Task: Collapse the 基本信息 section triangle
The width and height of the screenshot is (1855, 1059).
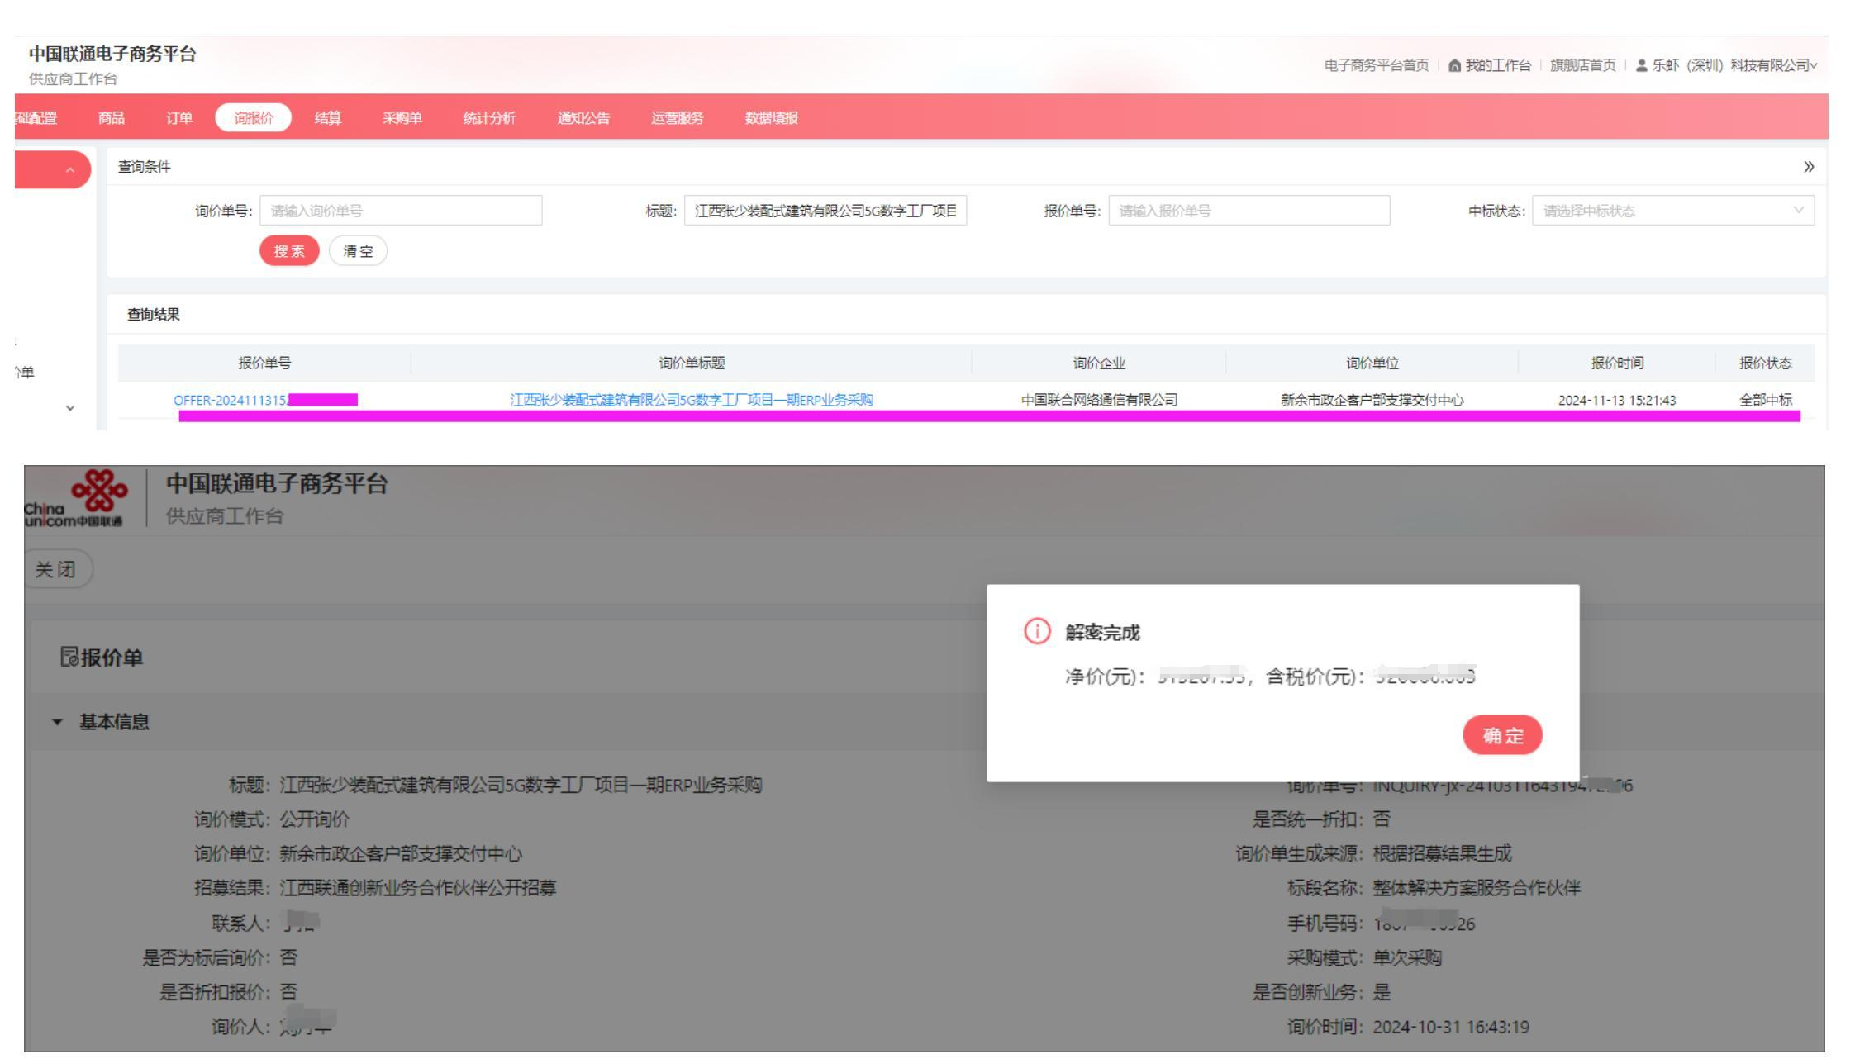Action: click(x=56, y=722)
